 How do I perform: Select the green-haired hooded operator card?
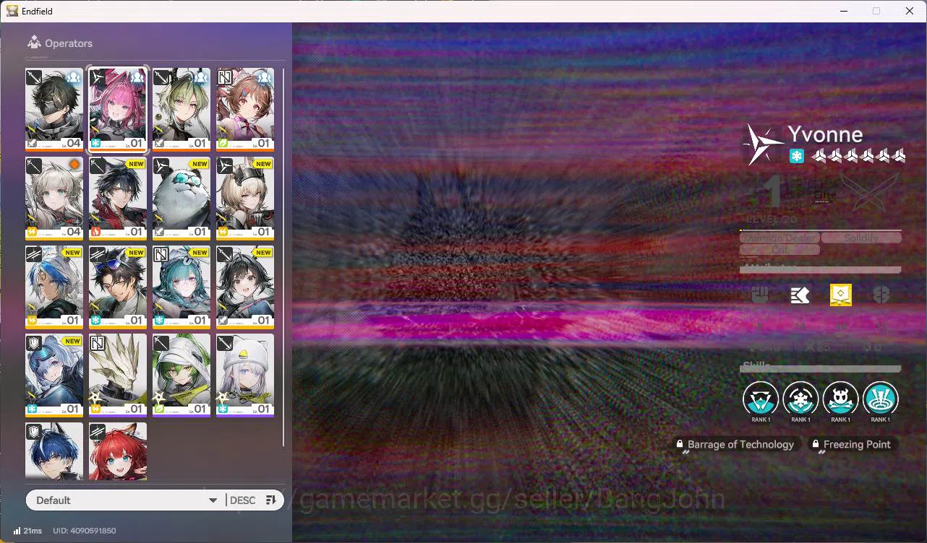pyautogui.click(x=181, y=375)
